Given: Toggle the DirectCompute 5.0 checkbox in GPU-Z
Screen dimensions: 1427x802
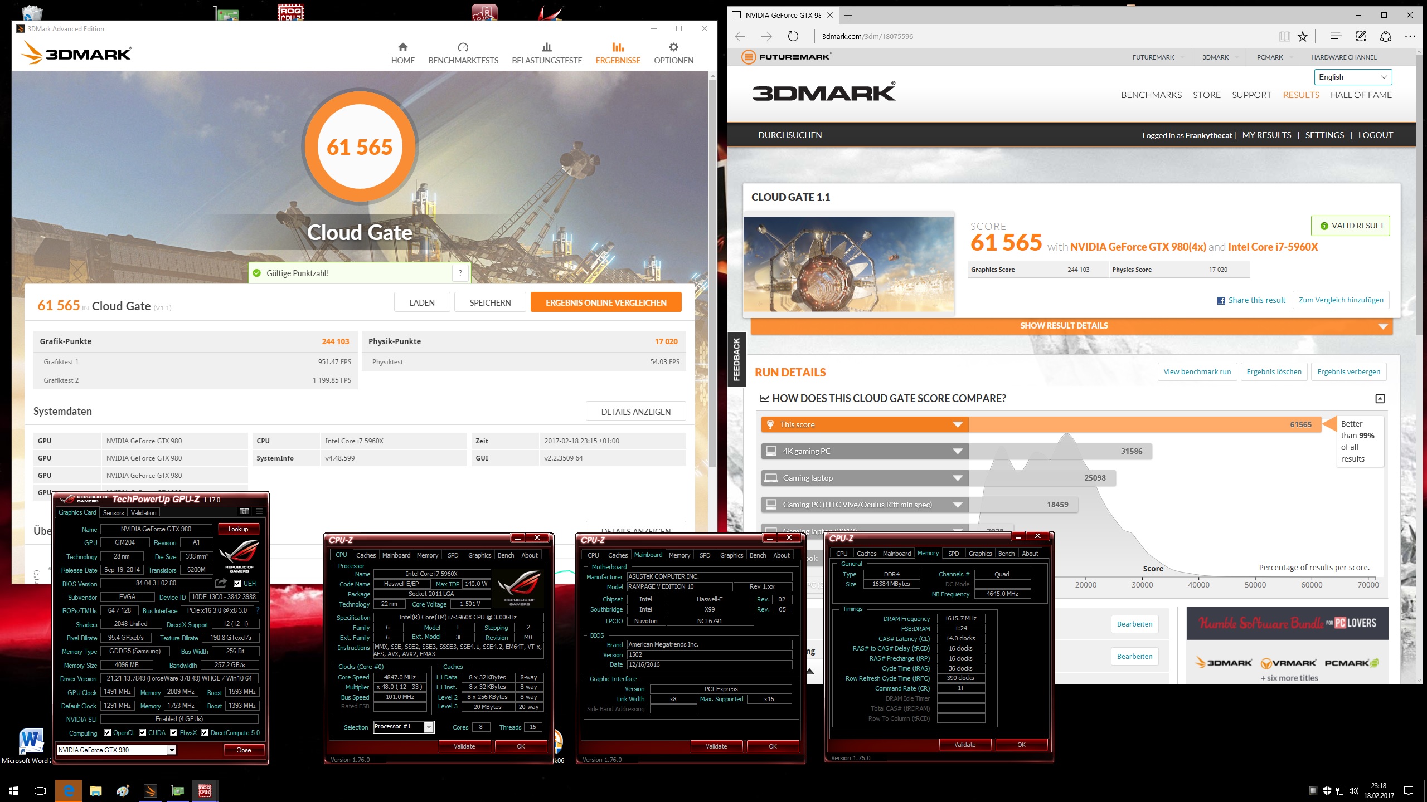Looking at the screenshot, I should click(205, 733).
